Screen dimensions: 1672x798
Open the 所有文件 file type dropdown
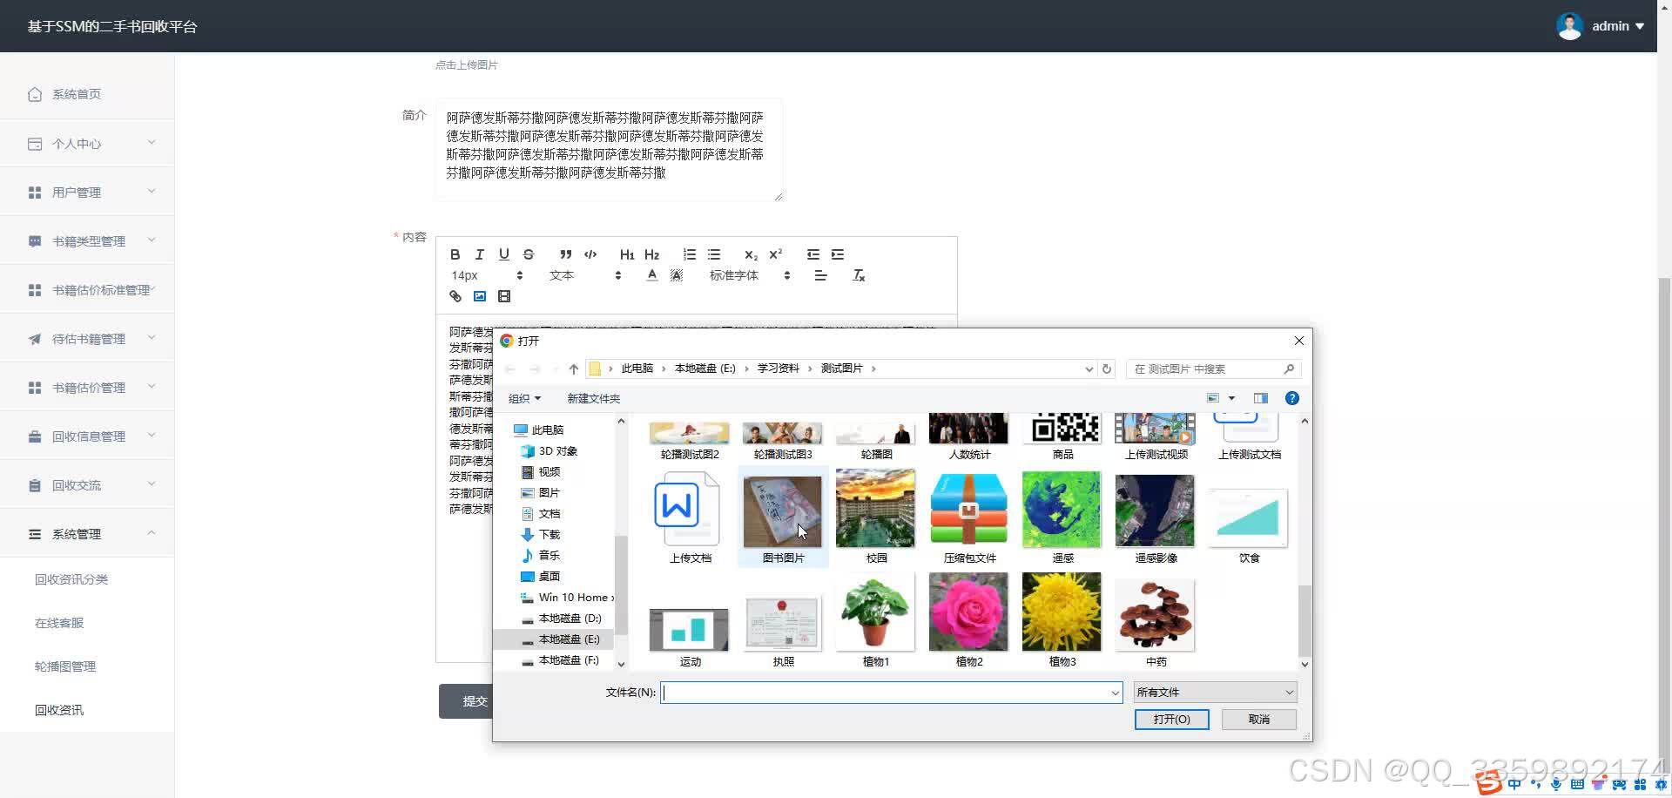point(1214,691)
